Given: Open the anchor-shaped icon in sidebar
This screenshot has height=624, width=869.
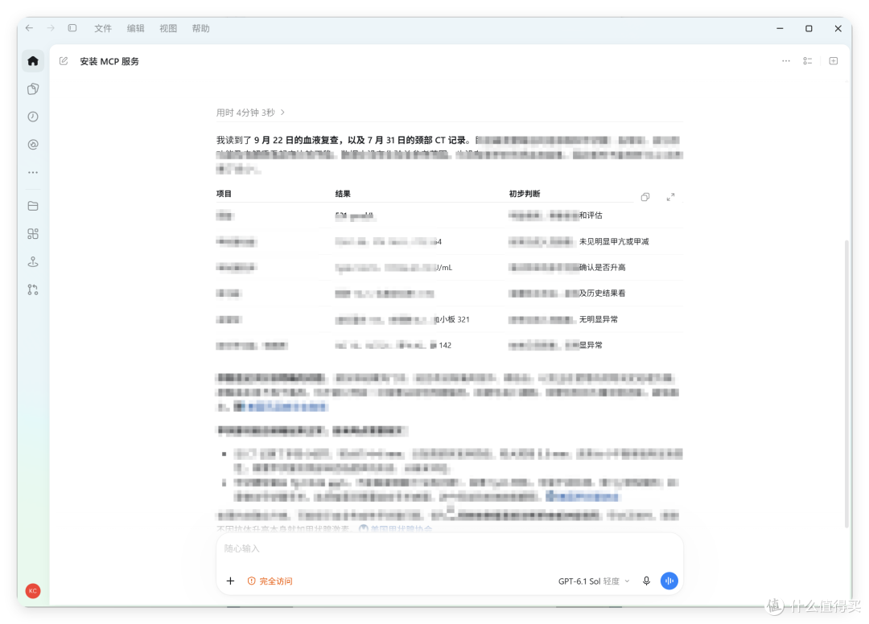Looking at the screenshot, I should pyautogui.click(x=33, y=262).
